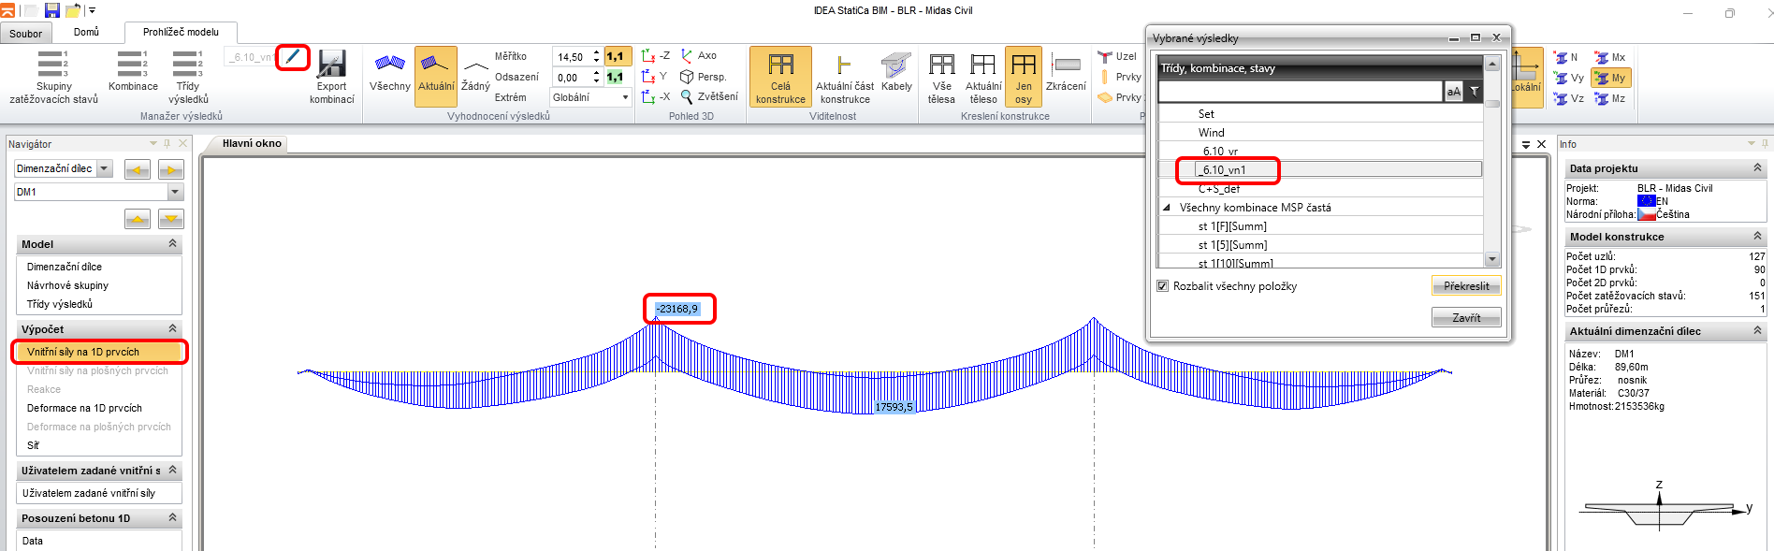Click Překreslit button
The image size is (1774, 551).
1465,286
